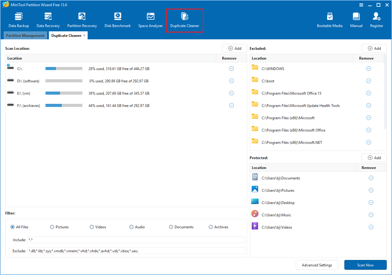The height and width of the screenshot is (275, 392).
Task: Open Advanced Settings
Action: click(x=317, y=265)
